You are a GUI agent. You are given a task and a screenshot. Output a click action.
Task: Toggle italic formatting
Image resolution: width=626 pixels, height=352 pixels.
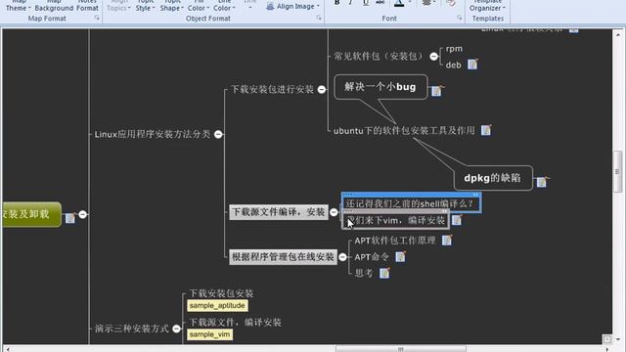[x=350, y=3]
